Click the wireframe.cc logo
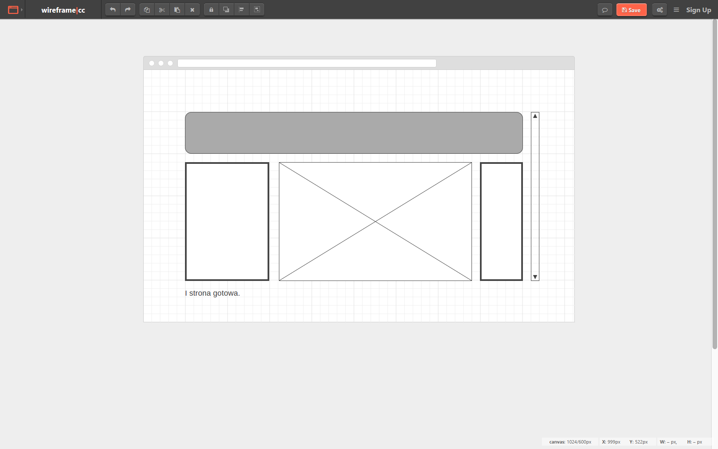Viewport: 718px width, 449px height. pos(62,10)
